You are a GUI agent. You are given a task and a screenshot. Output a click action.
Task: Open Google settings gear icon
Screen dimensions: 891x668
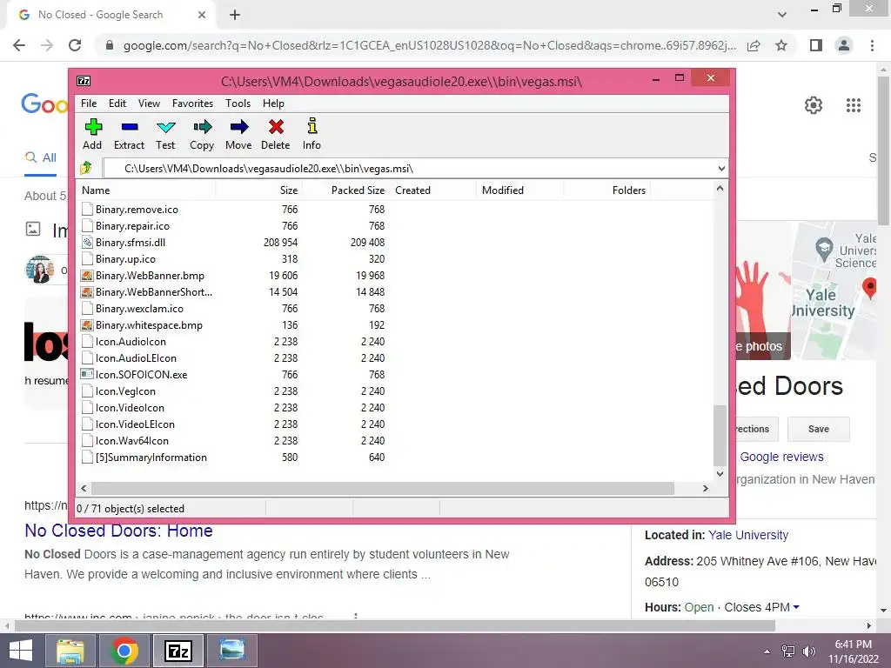coord(814,105)
